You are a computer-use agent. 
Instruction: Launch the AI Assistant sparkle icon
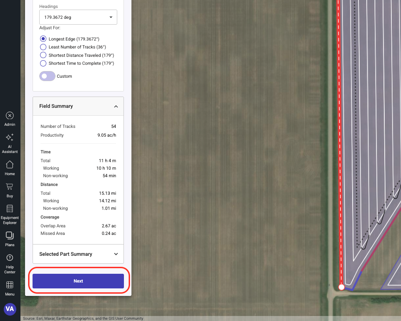[x=10, y=138]
